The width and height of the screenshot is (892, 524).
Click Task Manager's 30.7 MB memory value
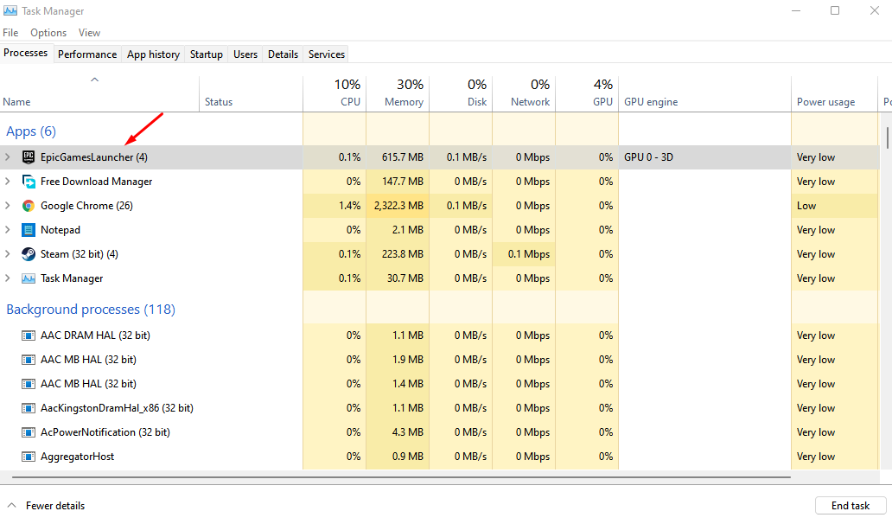(405, 278)
